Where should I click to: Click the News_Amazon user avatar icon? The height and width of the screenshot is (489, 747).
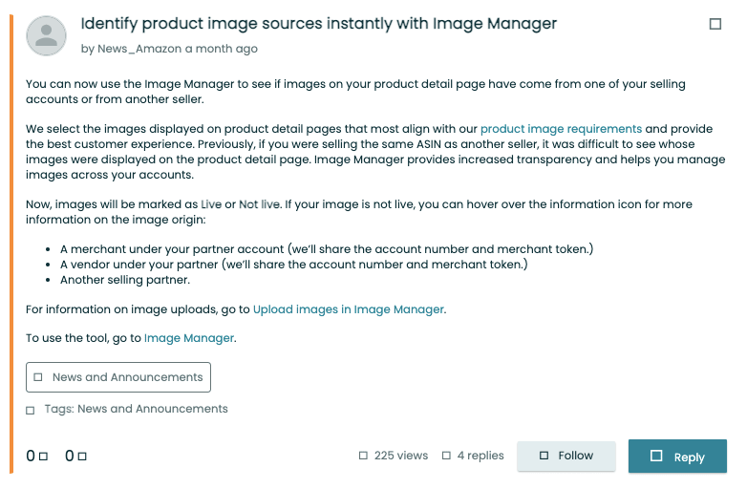coord(45,35)
